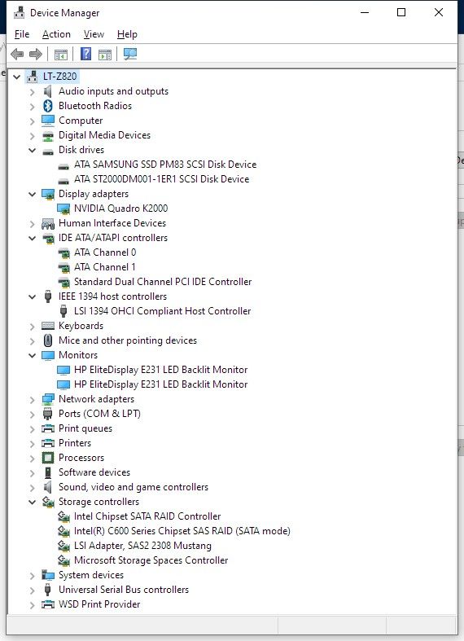Click the Processors chip icon
This screenshot has height=641, width=464.
click(x=48, y=458)
